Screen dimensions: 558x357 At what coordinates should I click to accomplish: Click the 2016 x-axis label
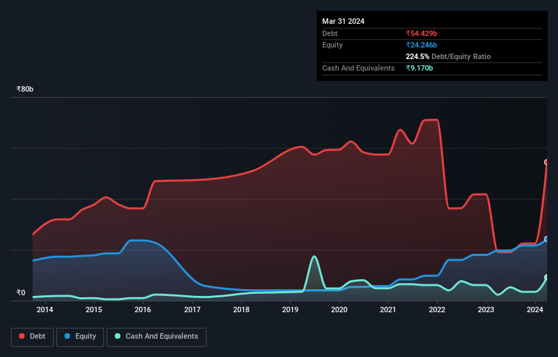pyautogui.click(x=143, y=309)
